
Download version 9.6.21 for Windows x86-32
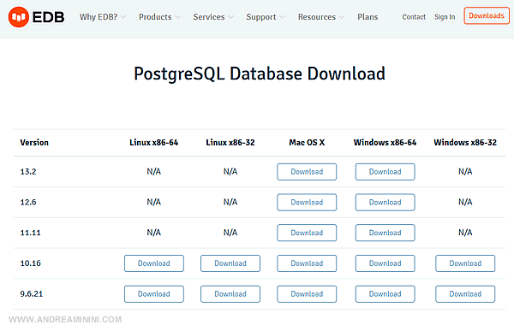pos(465,294)
